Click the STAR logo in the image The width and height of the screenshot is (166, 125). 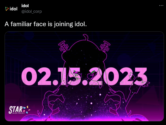click(x=19, y=110)
